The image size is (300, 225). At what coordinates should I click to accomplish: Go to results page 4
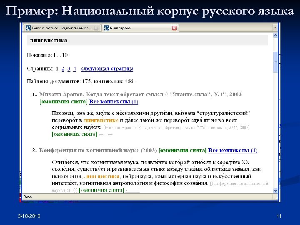(75, 68)
